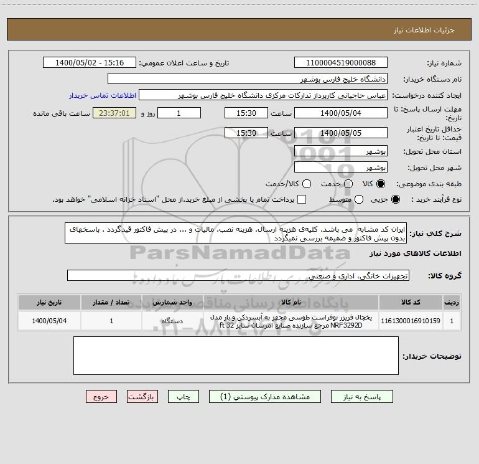This screenshot has height=464, width=479.
Task: Click the announcement date field 1400/05/02 - 15:16
Action: [90, 63]
